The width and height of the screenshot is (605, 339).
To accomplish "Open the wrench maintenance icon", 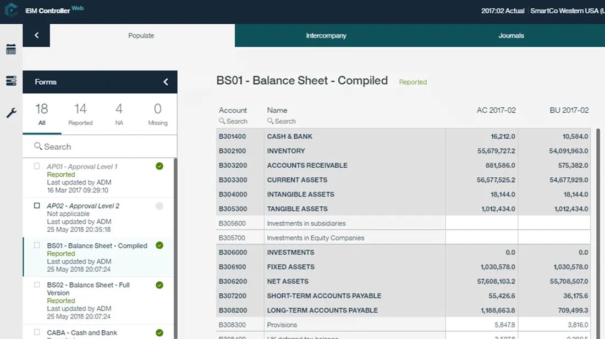I will pyautogui.click(x=11, y=113).
